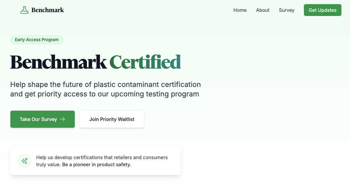This screenshot has width=350, height=194.
Task: Click the flask logo icon
Action: [24, 10]
